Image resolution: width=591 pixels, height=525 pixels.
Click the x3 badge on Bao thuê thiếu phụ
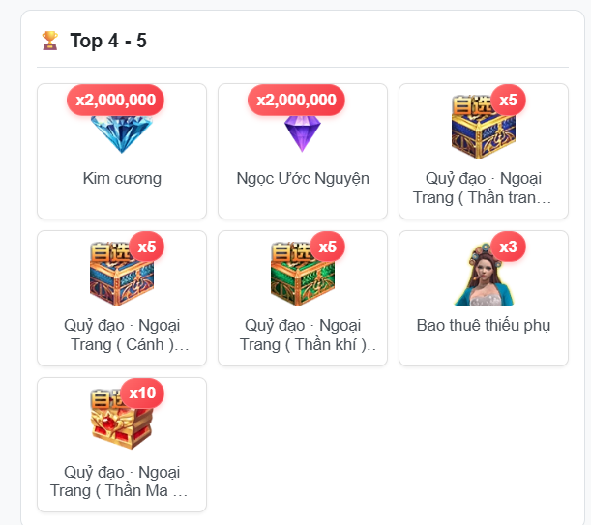tap(508, 247)
